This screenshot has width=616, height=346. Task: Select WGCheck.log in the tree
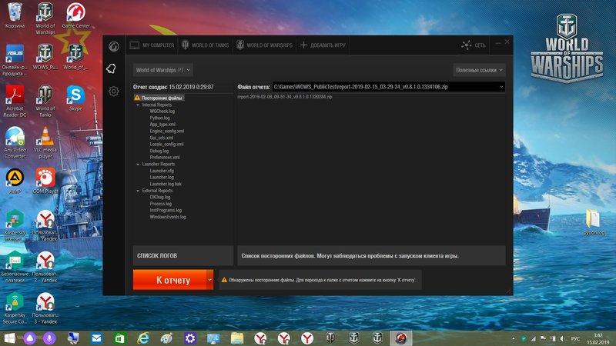point(162,111)
